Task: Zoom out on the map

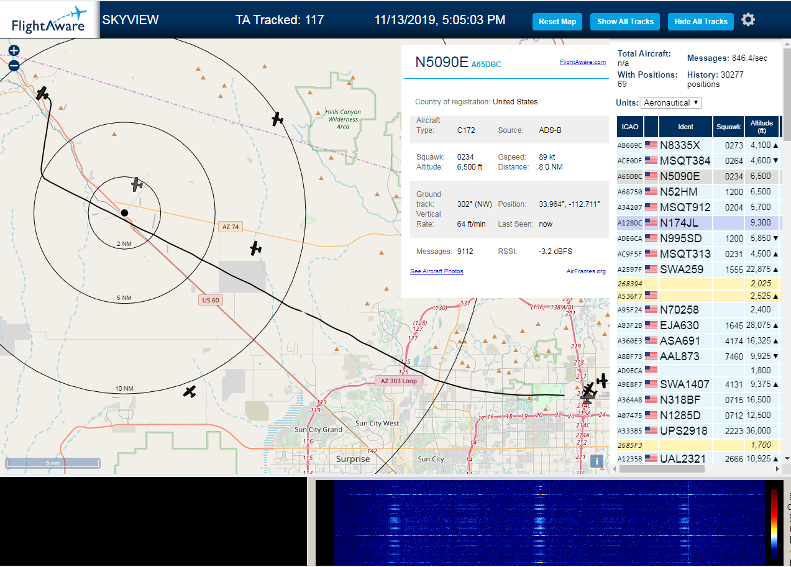Action: [14, 65]
